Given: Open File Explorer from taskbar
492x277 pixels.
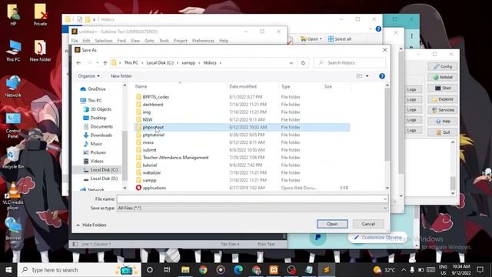Looking at the screenshot, I should click(185, 270).
